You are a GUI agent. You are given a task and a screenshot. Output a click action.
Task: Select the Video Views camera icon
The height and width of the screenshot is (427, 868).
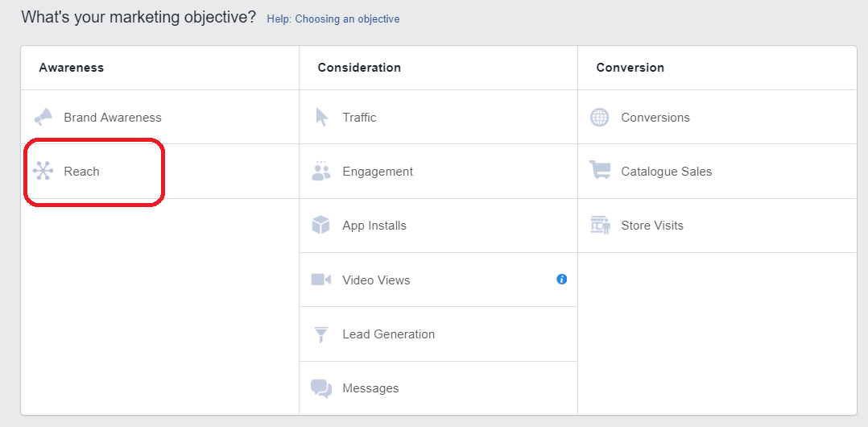tap(321, 280)
